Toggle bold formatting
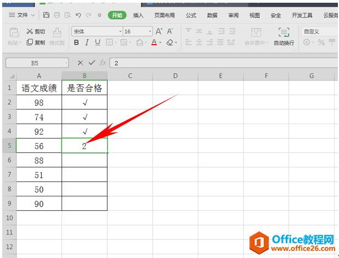 pos(76,42)
